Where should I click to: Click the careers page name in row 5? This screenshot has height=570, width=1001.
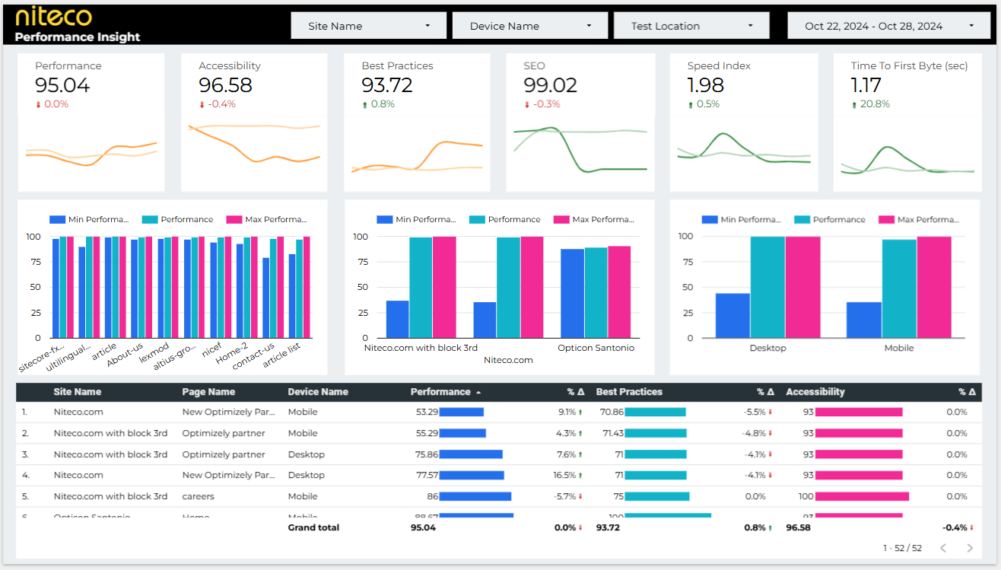(198, 496)
